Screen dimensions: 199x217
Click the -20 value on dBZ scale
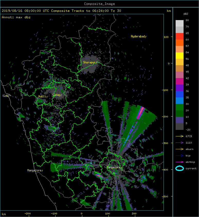click(x=188, y=130)
